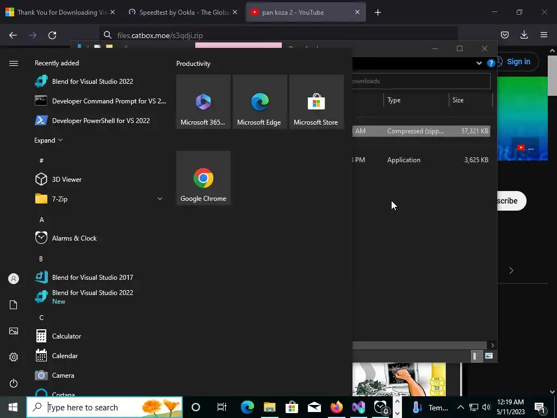Viewport: 557px width, 418px height.
Task: Open Task View on taskbar
Action: coord(221,407)
